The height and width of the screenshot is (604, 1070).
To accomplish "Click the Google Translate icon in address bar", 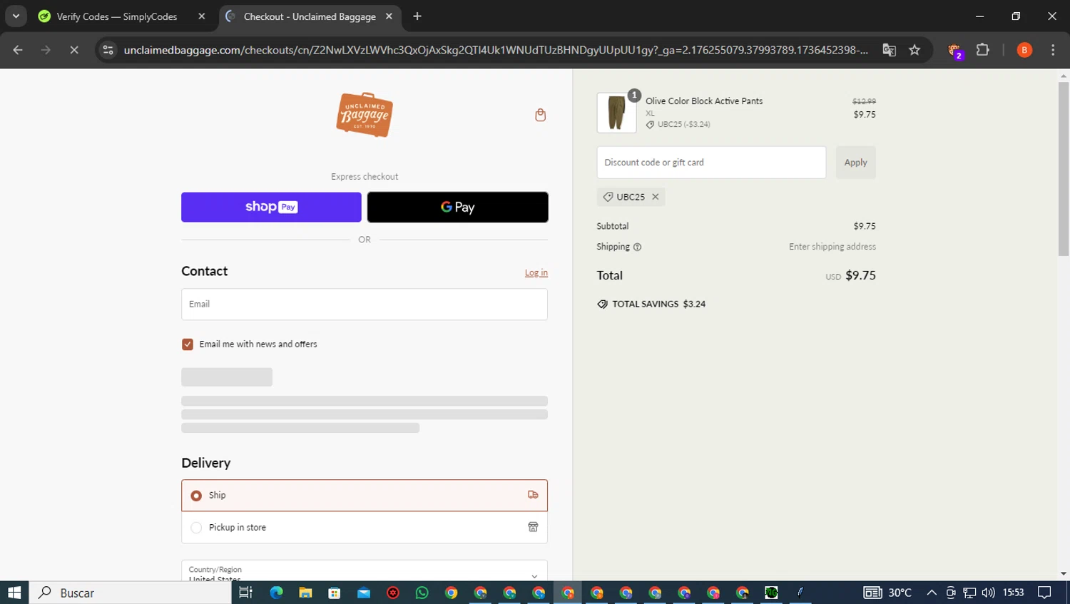I will coord(889,50).
